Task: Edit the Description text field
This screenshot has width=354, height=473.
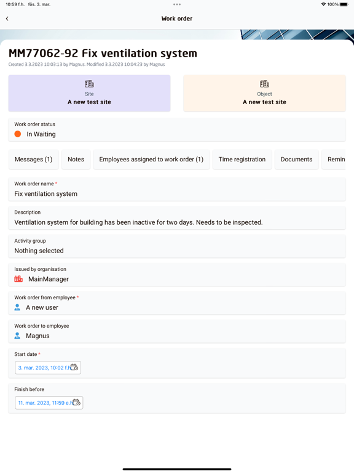Action: 177,218
